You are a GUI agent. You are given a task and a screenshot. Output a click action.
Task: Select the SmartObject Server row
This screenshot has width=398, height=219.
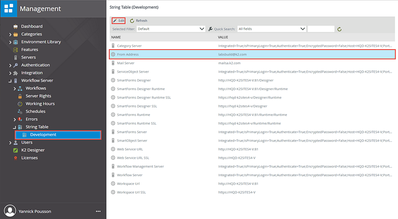coord(252,140)
